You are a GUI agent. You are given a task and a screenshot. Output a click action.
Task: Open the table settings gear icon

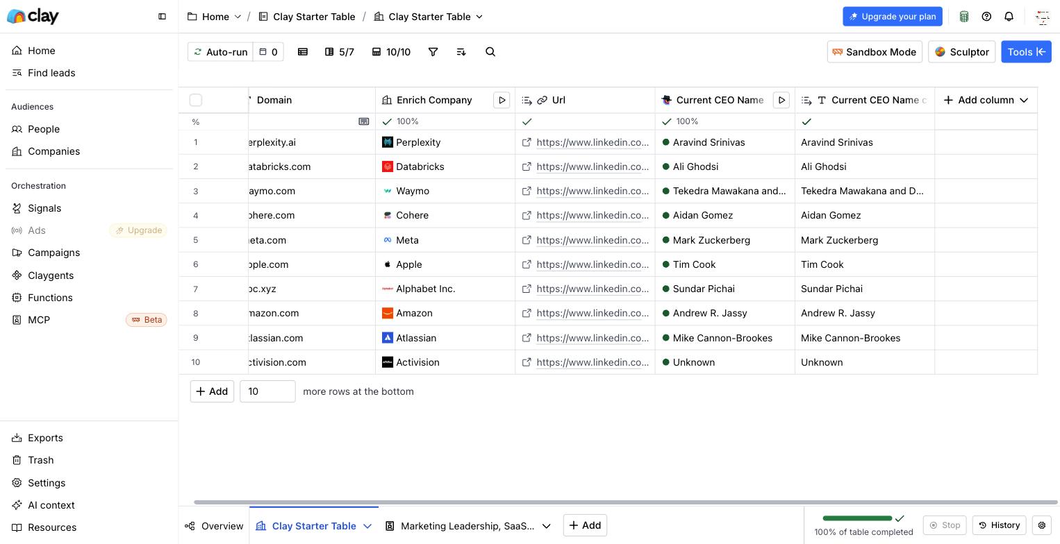coord(1042,525)
